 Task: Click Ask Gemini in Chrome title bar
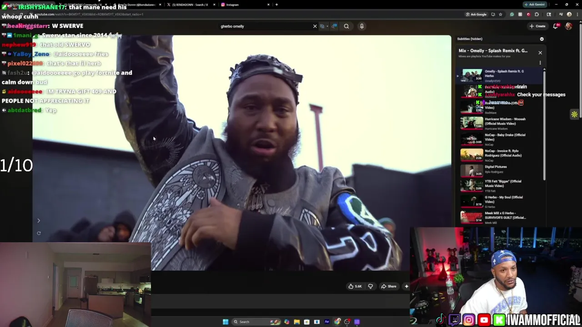pos(535,5)
